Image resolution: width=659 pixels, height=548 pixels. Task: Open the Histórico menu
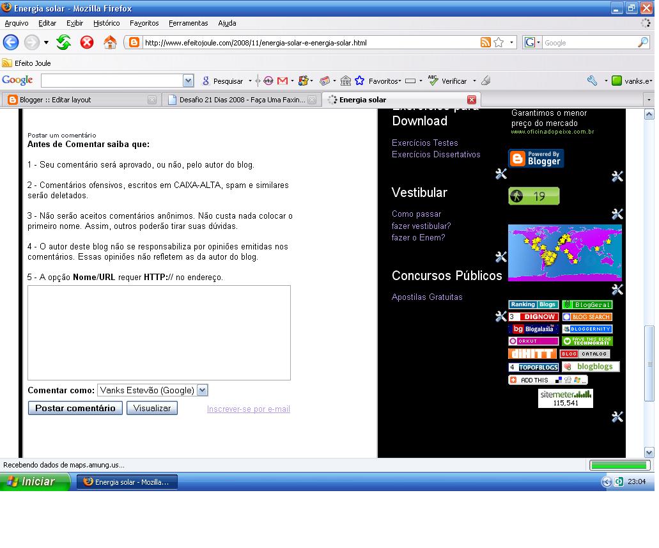tap(106, 23)
